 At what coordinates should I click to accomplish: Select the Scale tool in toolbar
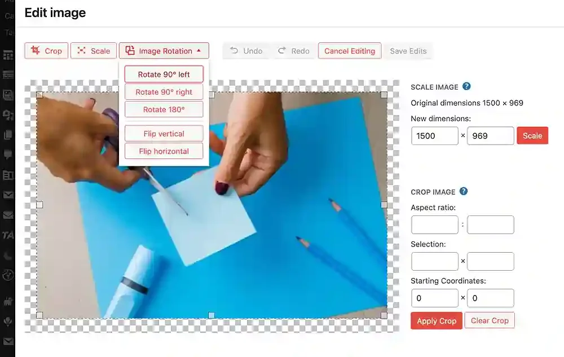click(94, 51)
